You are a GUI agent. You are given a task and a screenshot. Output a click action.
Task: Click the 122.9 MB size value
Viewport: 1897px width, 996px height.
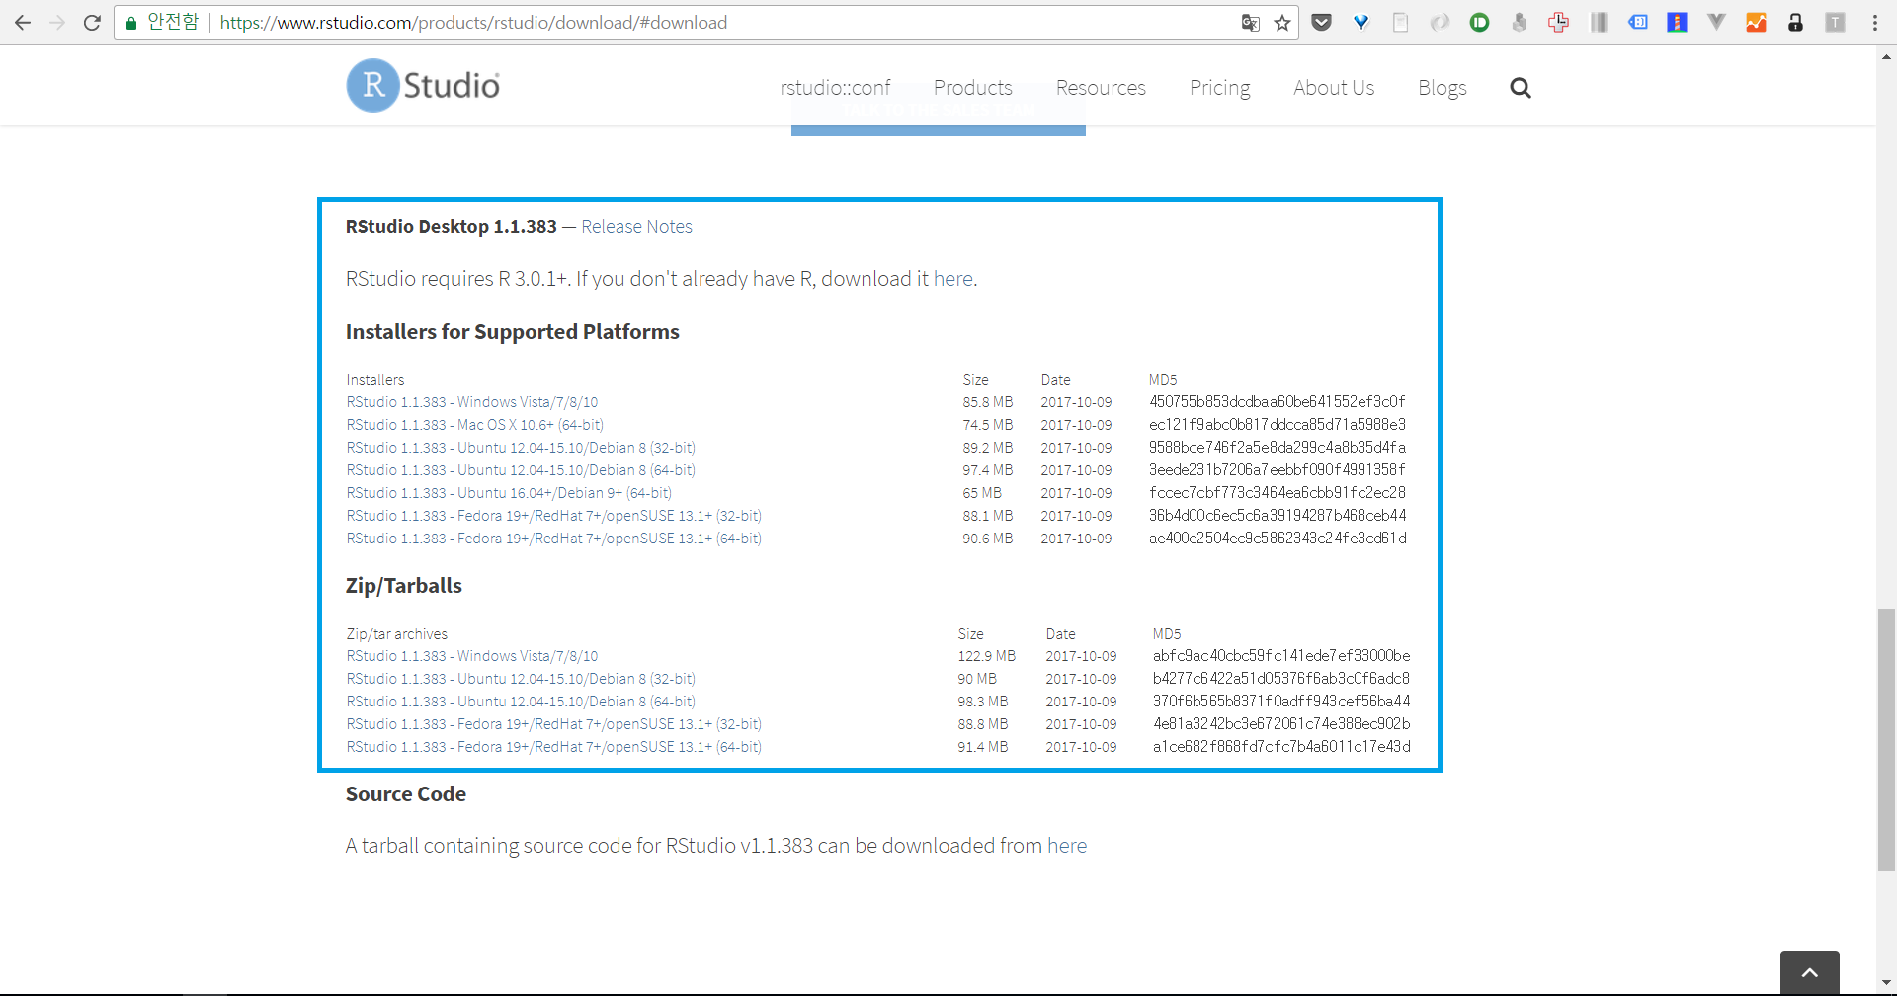[x=986, y=656]
